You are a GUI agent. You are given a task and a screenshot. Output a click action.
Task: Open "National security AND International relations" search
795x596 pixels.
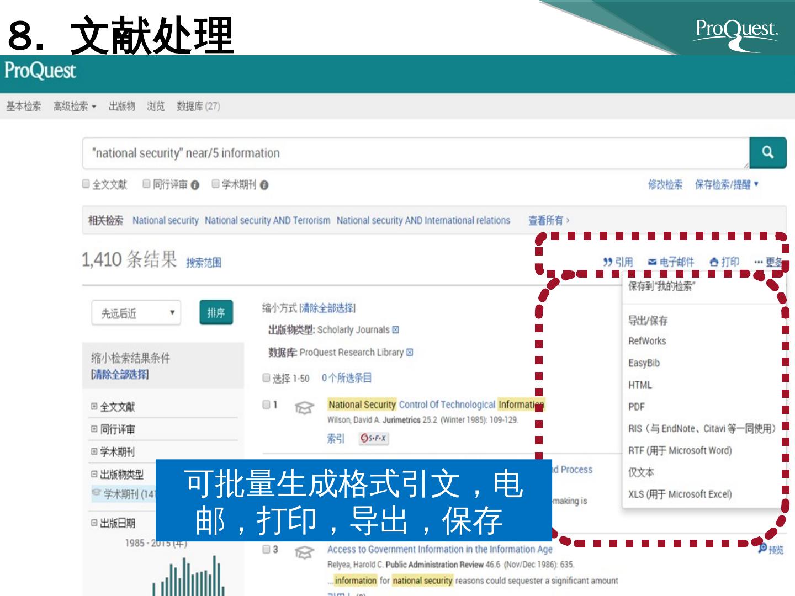click(x=423, y=220)
